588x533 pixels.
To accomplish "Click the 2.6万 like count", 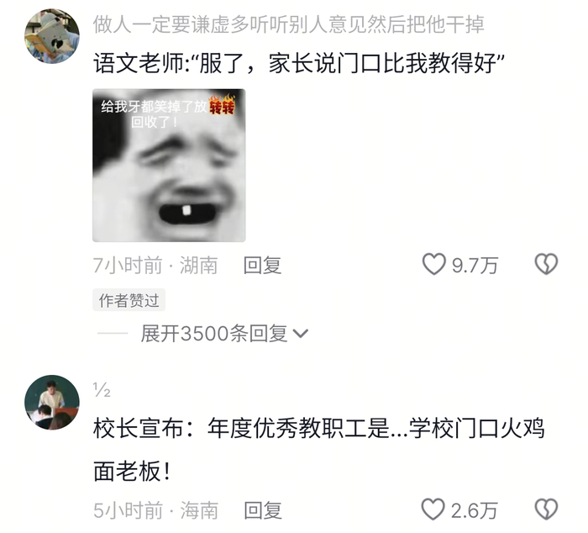I will pyautogui.click(x=475, y=511).
